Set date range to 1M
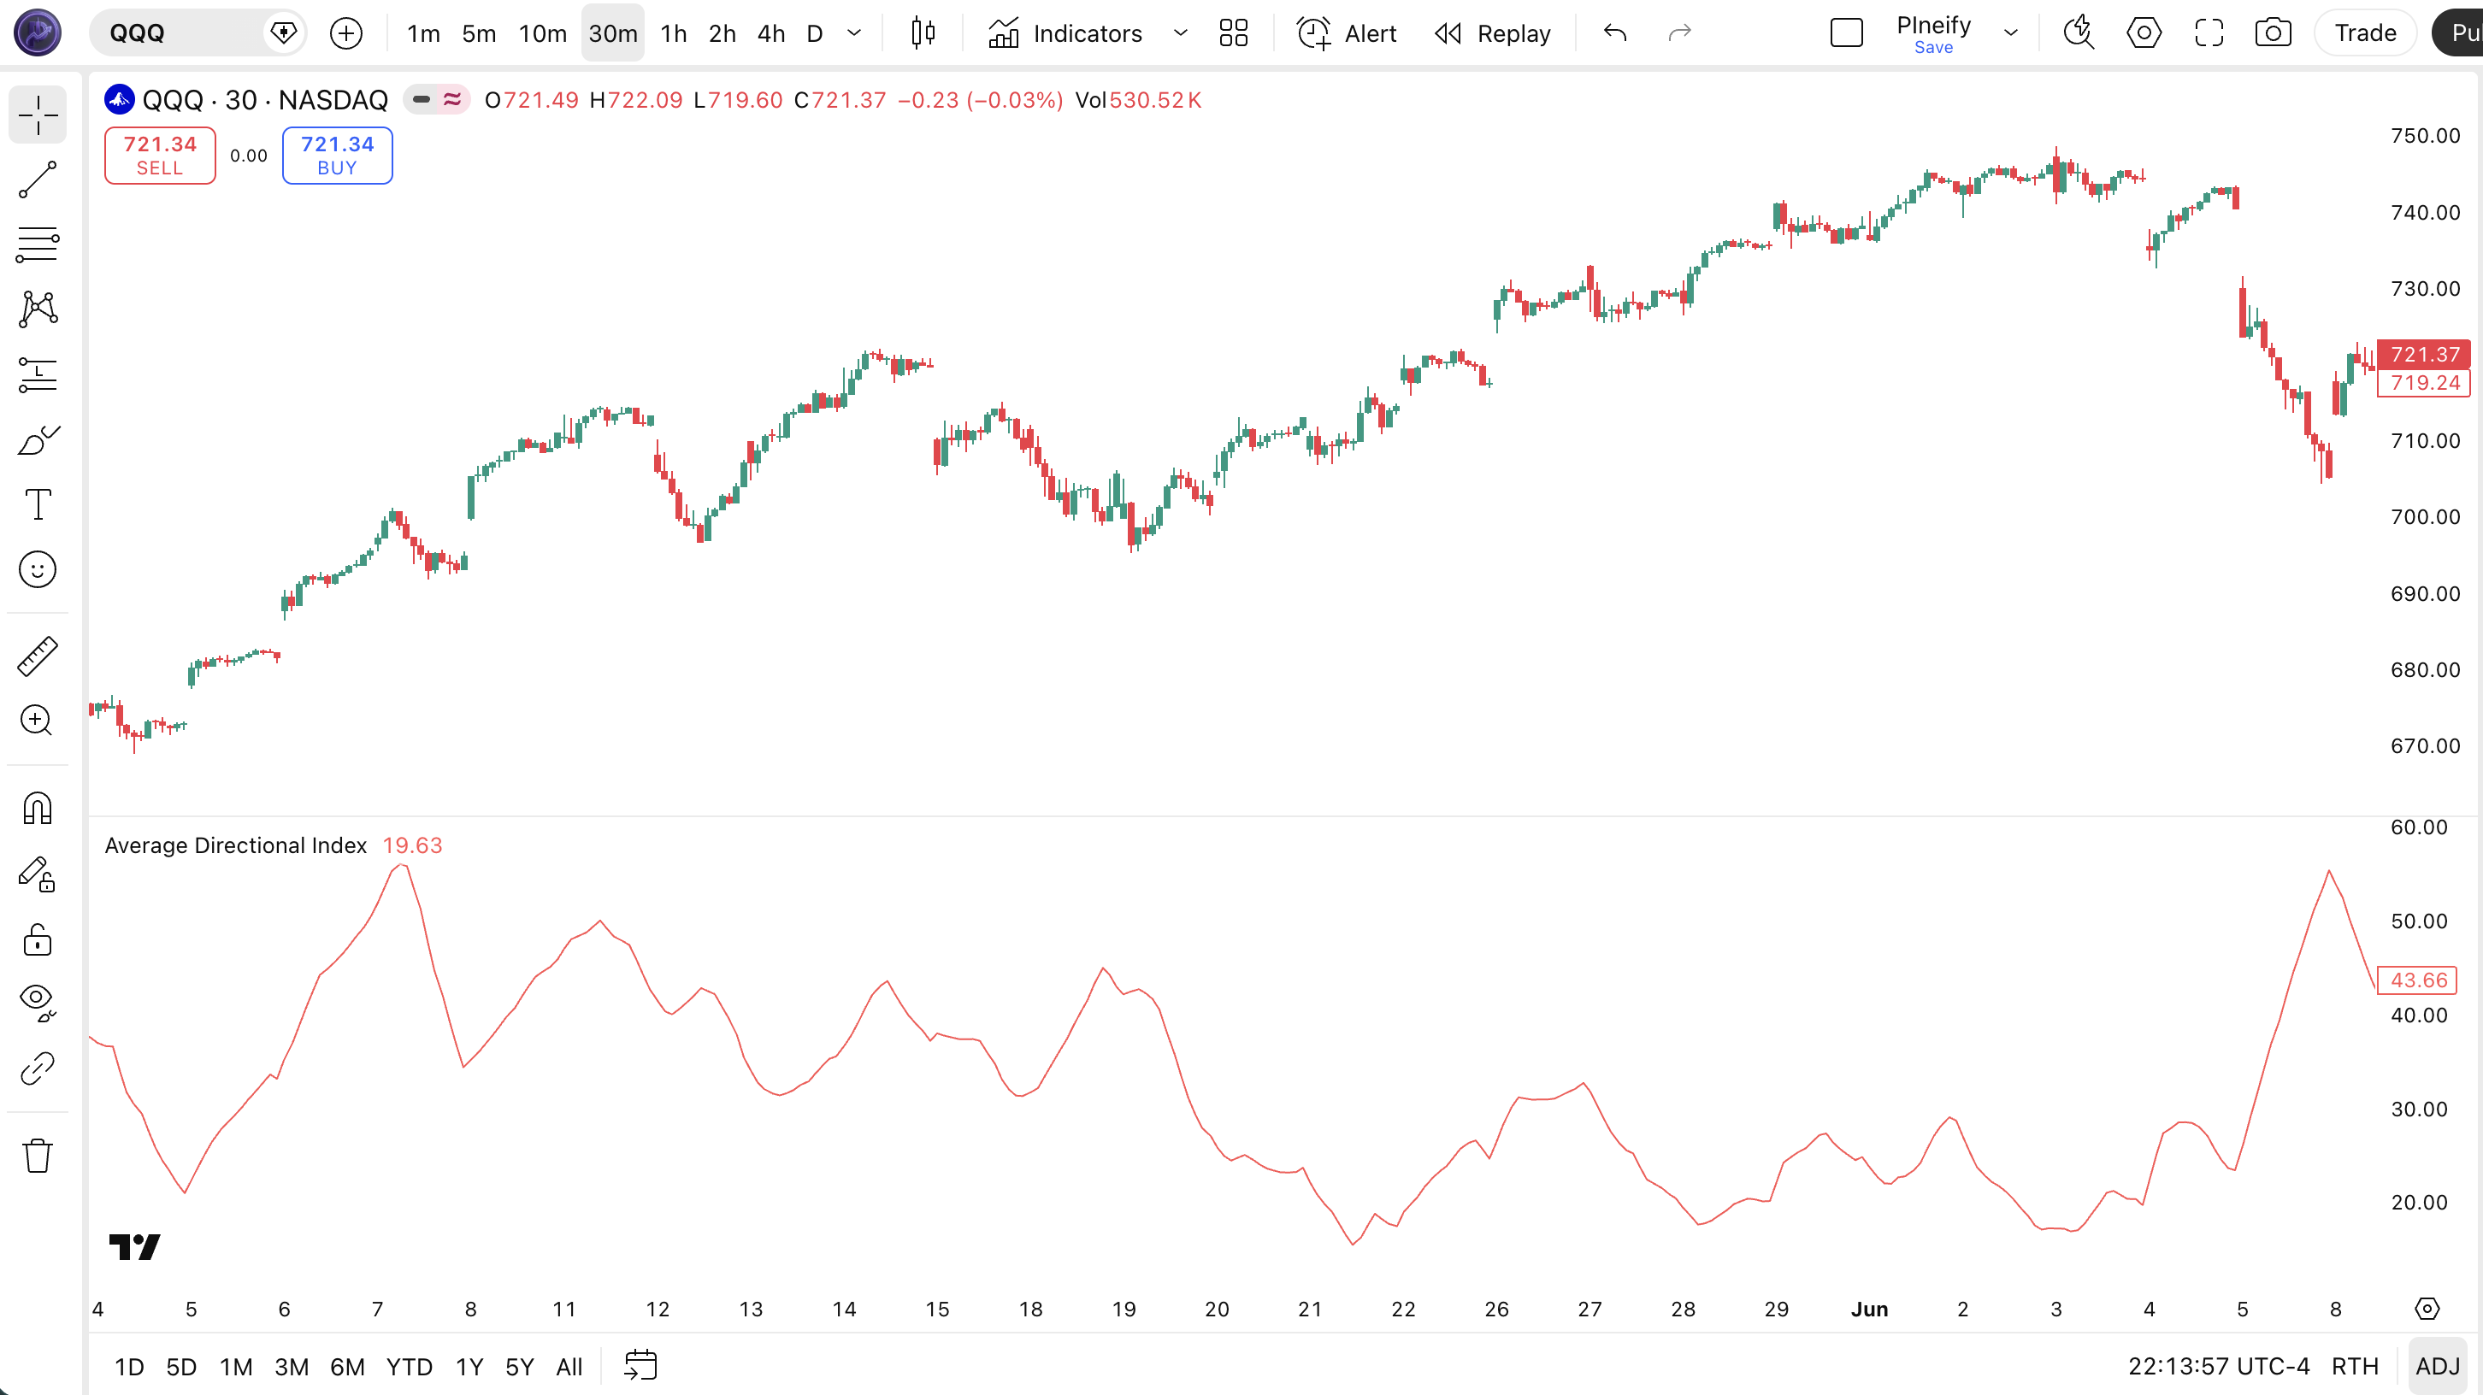The image size is (2483, 1395). point(235,1366)
